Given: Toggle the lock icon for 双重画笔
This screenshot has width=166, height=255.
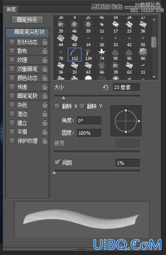Looking at the screenshot, I should [x=45, y=69].
